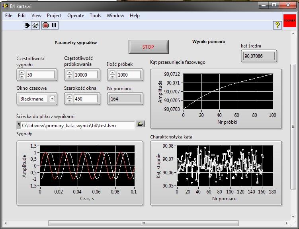Image resolution: width=299 pixels, height=229 pixels.
Task: Click signal frequency field showing 50
Action: [x=40, y=75]
